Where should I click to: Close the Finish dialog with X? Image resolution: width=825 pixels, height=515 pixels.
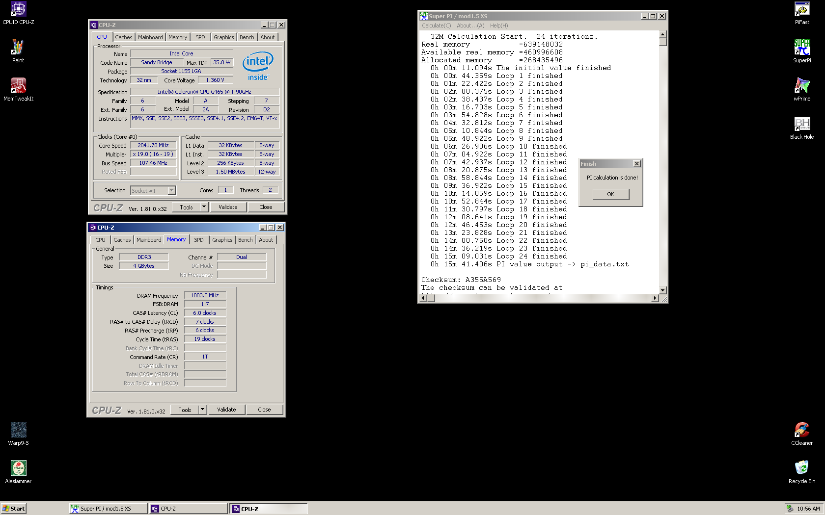pyautogui.click(x=637, y=164)
